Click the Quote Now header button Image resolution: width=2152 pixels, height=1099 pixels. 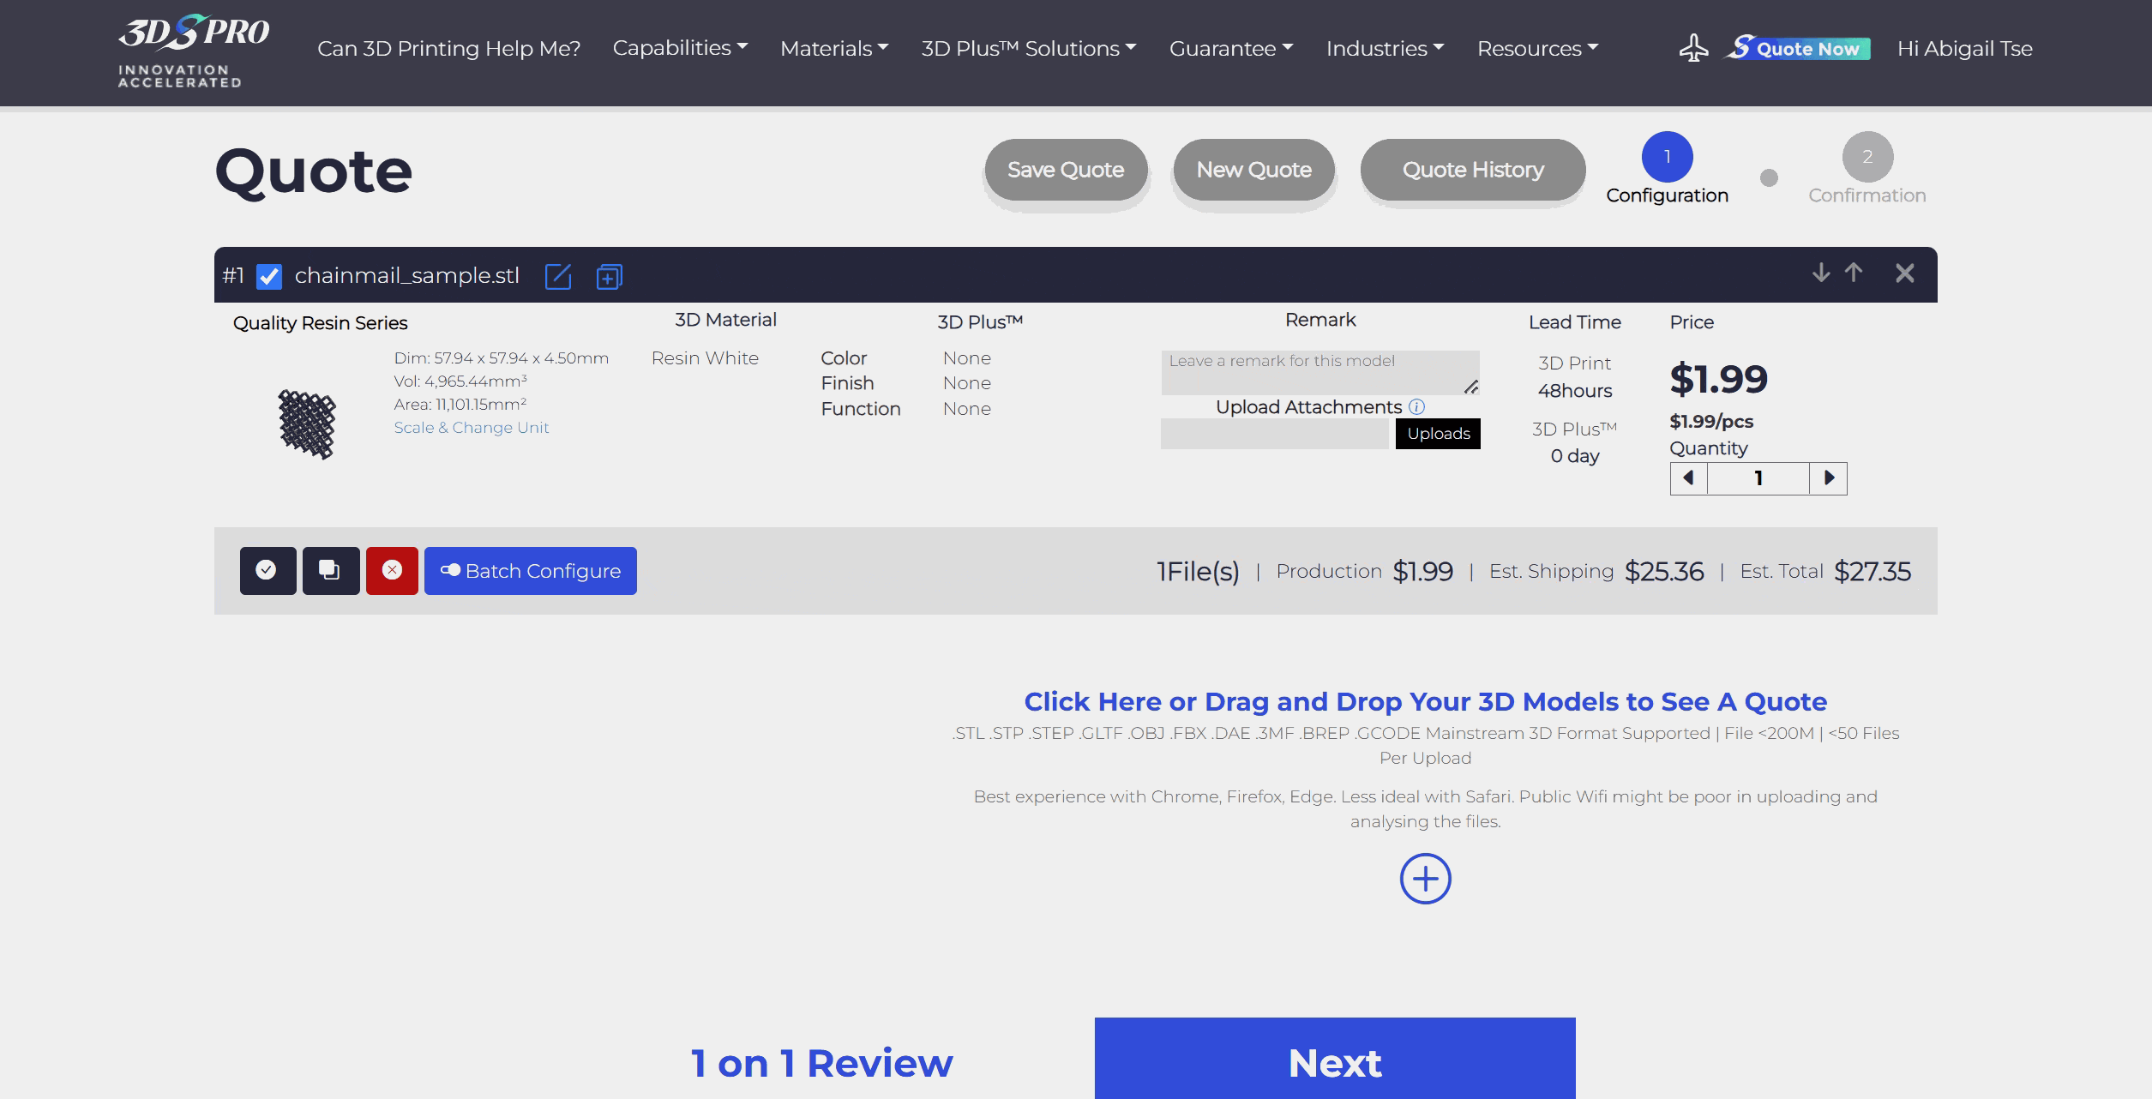1798,48
